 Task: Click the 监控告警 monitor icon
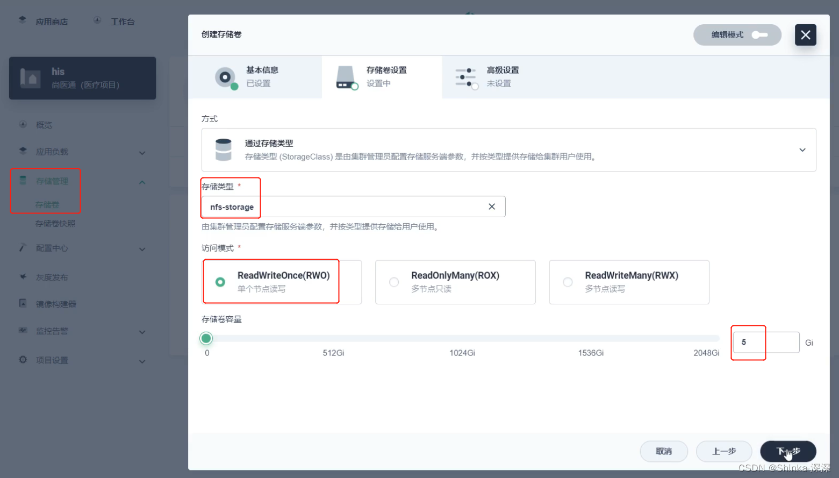click(x=23, y=330)
